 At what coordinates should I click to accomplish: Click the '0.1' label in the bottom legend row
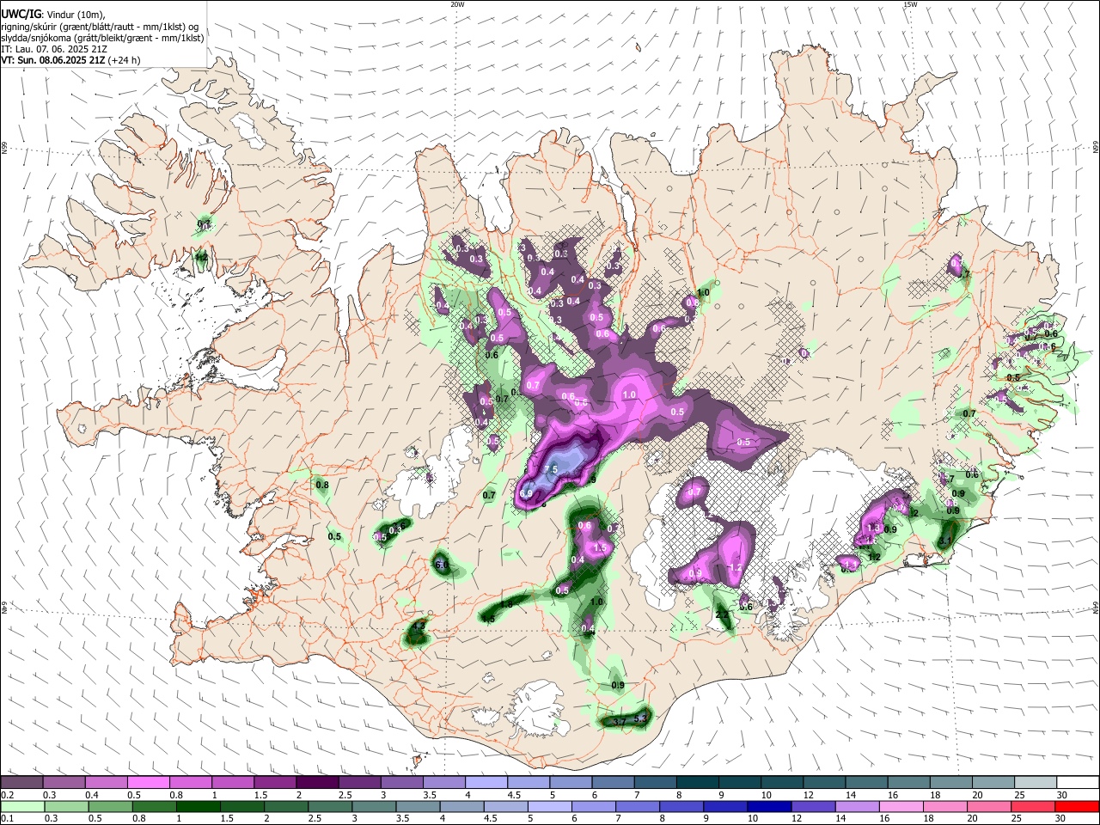click(x=6, y=819)
